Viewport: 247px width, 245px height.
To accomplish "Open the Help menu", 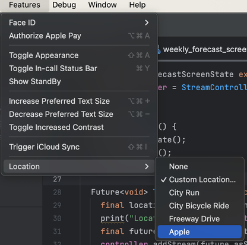I will (137, 5).
